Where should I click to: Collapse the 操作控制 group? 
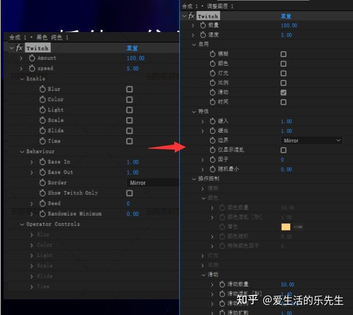[x=194, y=179]
